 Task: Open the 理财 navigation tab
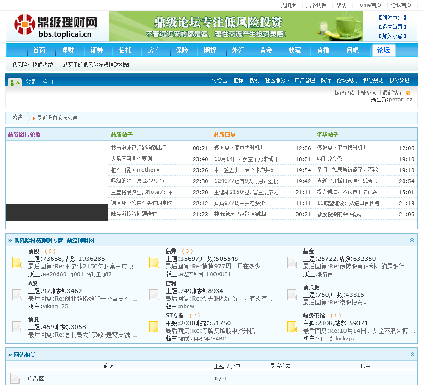(x=68, y=50)
